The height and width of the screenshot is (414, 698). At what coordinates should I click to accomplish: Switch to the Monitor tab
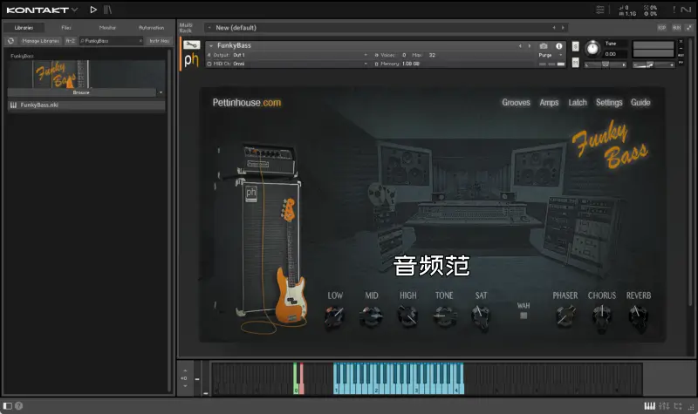[x=107, y=28]
